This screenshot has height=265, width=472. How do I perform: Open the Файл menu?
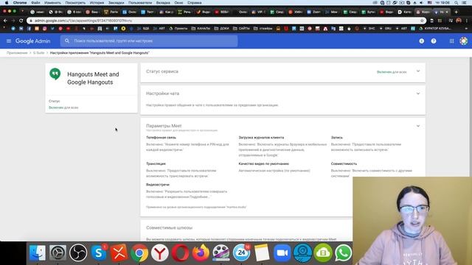click(x=35, y=3)
